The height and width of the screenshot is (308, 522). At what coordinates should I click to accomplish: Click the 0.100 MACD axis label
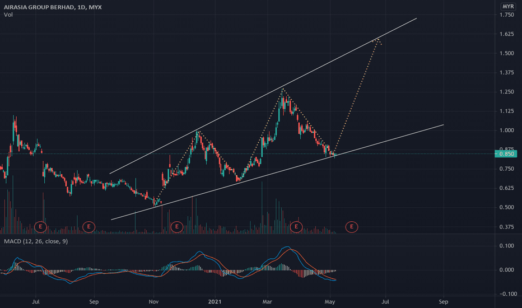click(x=507, y=246)
